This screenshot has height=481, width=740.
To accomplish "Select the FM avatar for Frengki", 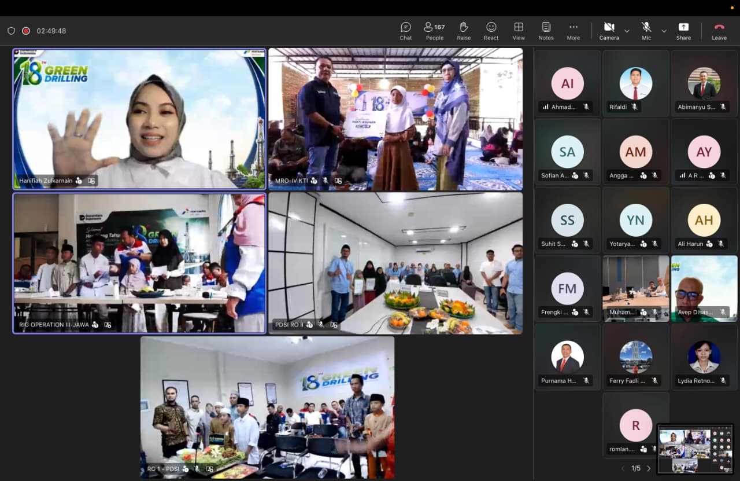I will 567,288.
